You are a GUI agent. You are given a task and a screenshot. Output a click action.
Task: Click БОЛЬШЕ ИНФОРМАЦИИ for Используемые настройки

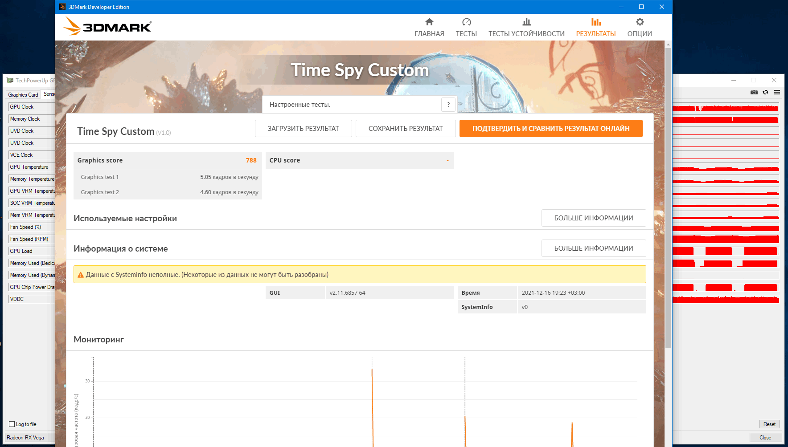pos(594,218)
